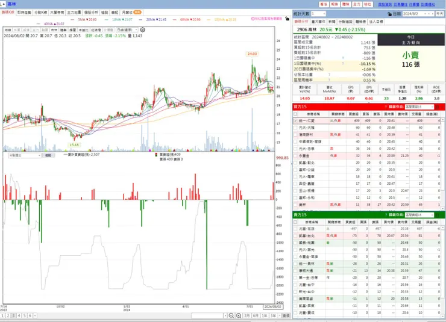Check the select-all box in the seller table header
446x322 pixels.
click(295, 222)
